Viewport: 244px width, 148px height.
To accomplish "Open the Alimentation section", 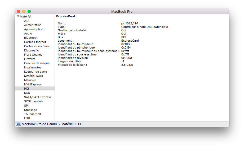I will coord(33,25).
